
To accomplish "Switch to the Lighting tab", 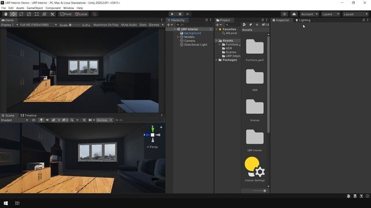I will 303,20.
